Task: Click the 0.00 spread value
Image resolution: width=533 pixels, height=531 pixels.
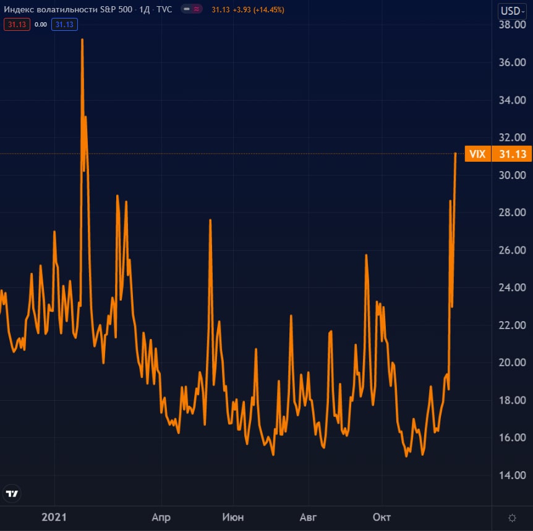Action: click(x=41, y=25)
